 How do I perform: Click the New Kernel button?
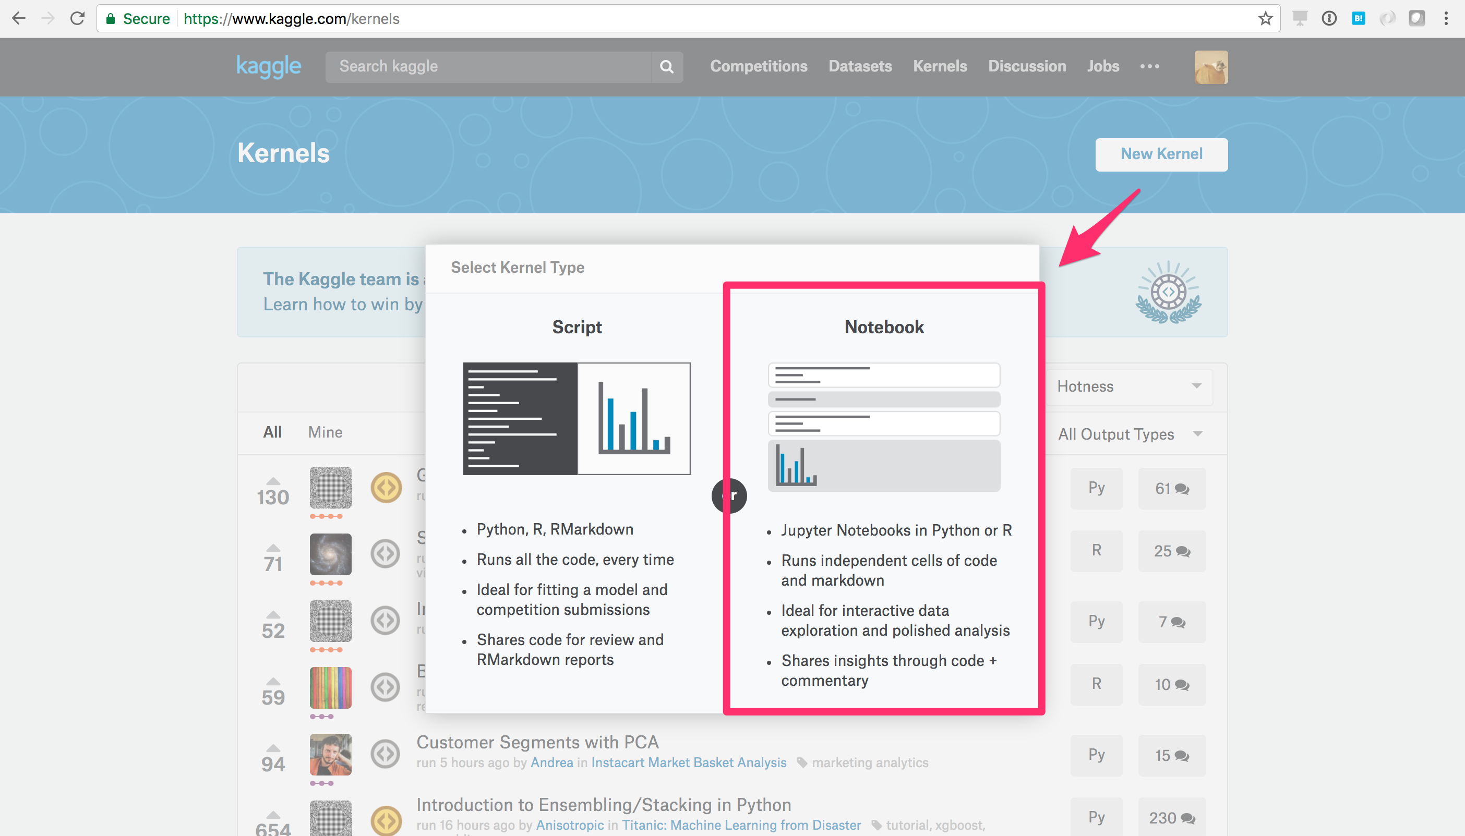[1161, 154]
